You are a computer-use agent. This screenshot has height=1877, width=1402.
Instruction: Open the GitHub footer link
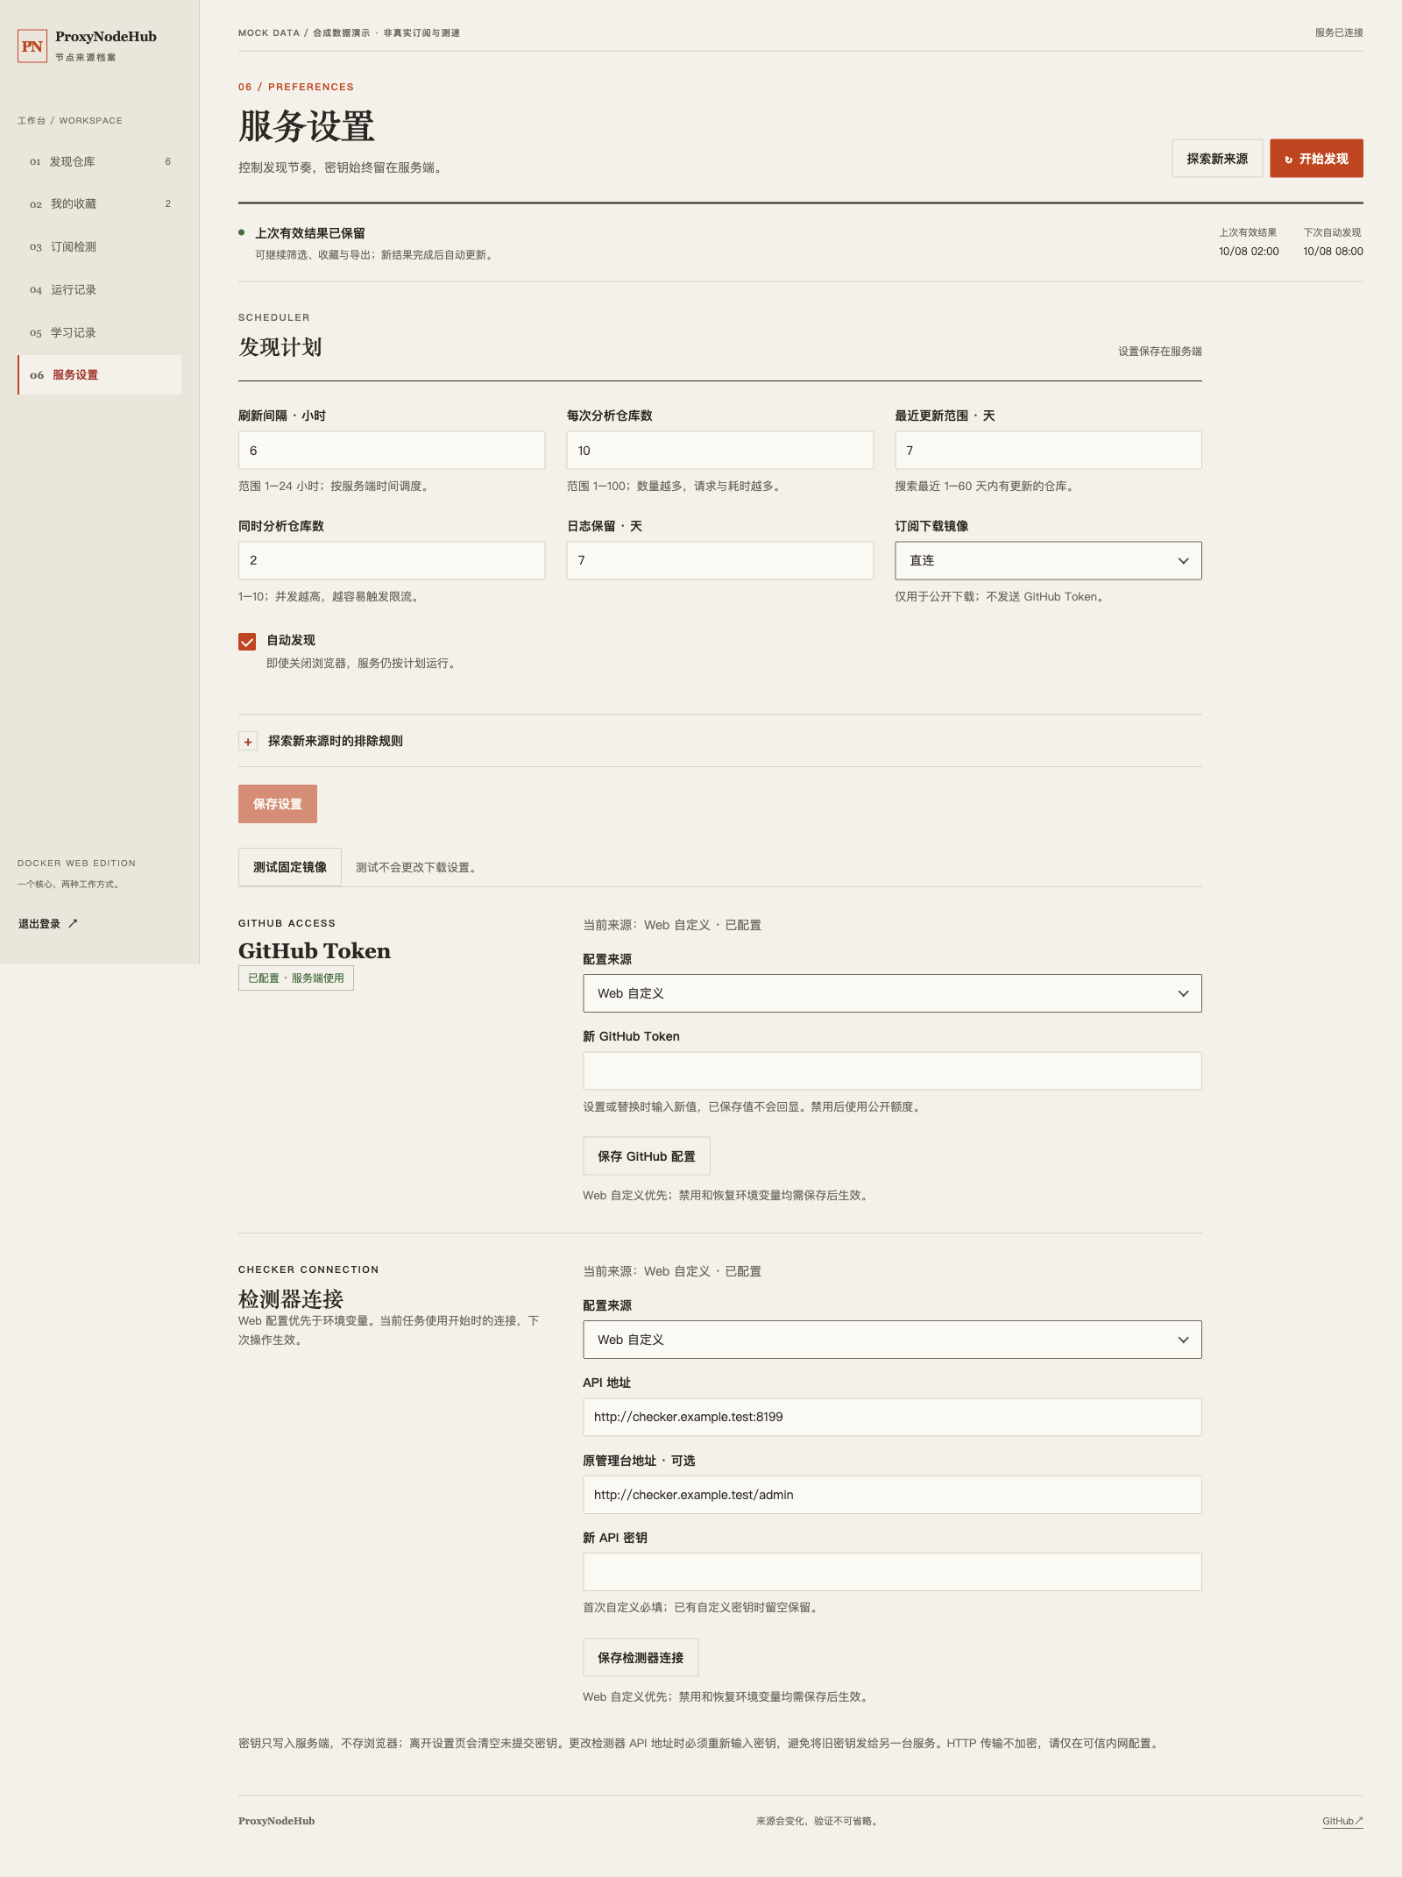click(1342, 1821)
